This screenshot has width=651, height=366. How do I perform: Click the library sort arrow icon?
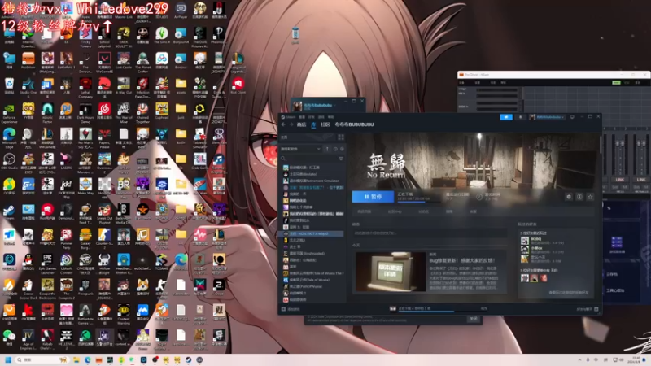pyautogui.click(x=327, y=149)
